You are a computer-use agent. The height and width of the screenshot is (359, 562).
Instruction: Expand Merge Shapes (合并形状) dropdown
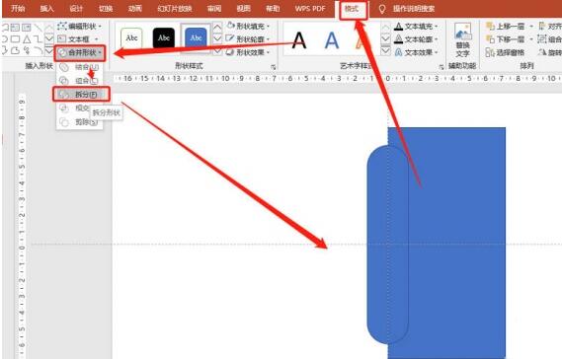point(80,53)
